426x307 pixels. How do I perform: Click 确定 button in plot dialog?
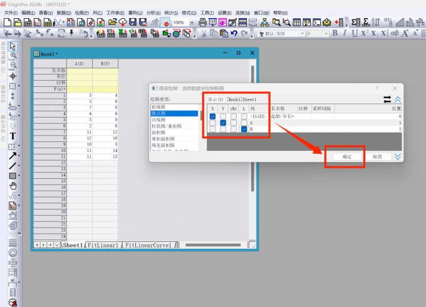[x=347, y=156]
